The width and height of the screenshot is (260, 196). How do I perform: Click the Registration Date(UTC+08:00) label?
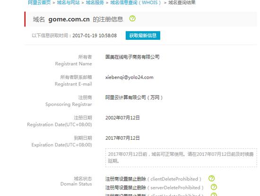coord(60,125)
